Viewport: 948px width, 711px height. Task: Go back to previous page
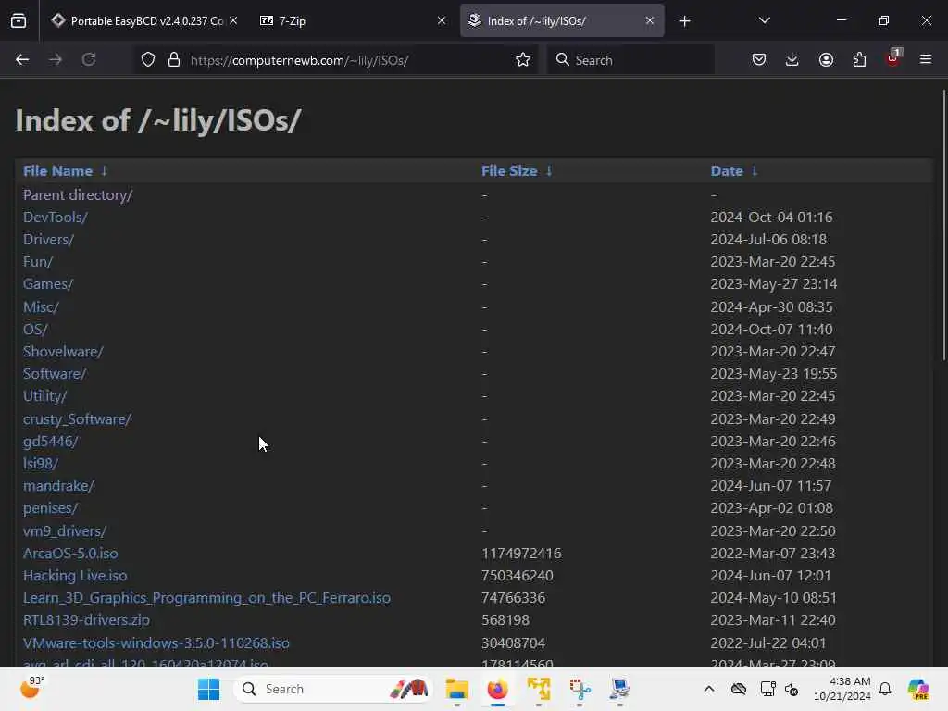point(22,60)
